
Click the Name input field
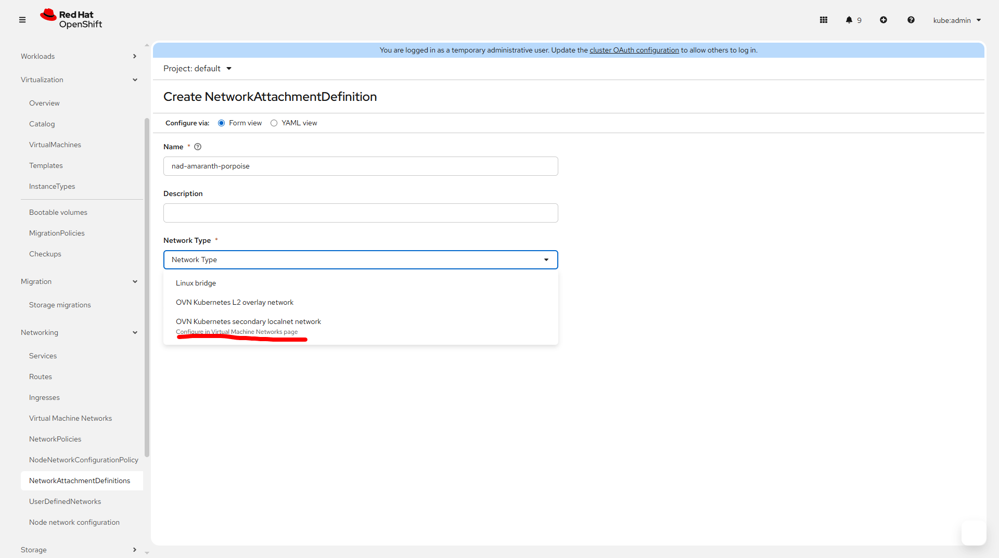361,166
